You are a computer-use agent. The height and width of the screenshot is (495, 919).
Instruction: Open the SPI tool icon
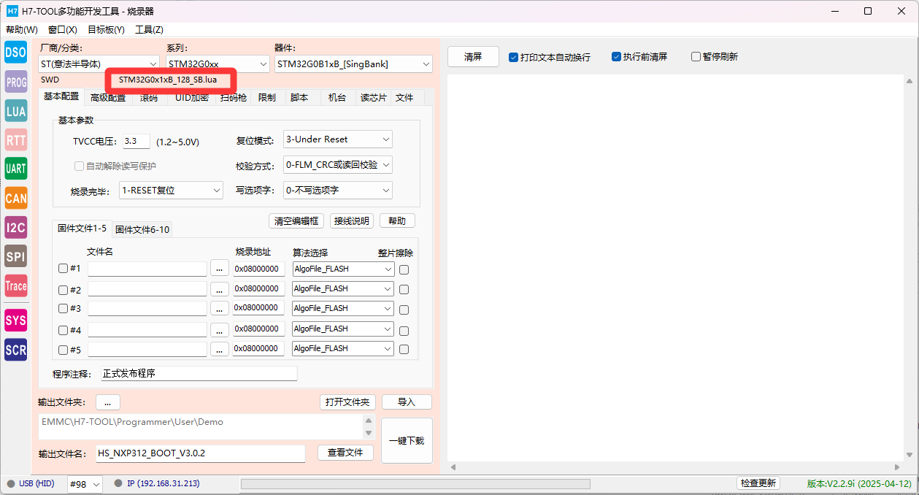[x=15, y=256]
